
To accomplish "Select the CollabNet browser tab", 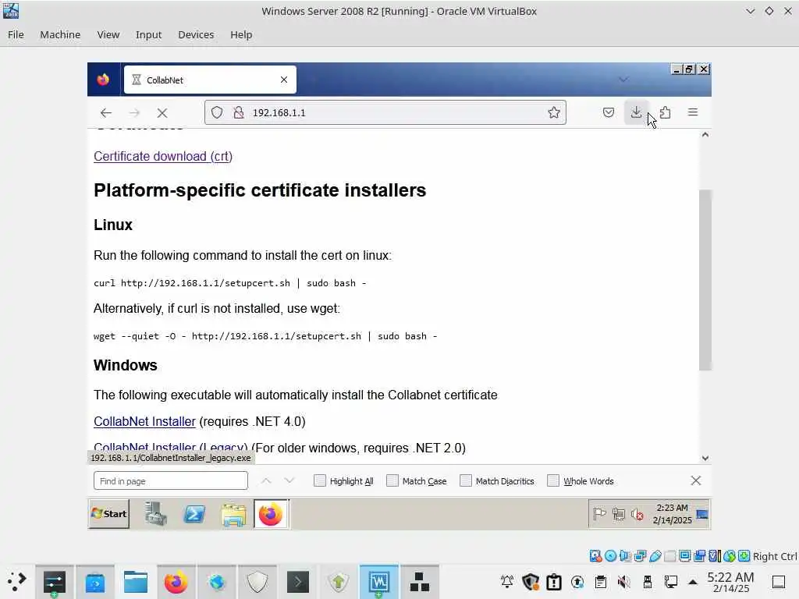I will click(x=210, y=80).
